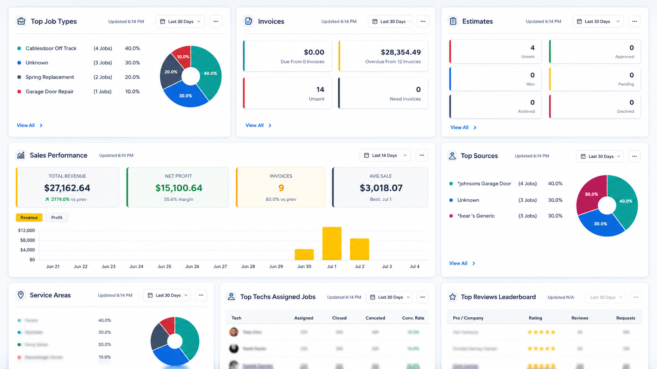The width and height of the screenshot is (657, 369).
Task: Click the 14 Unsent invoices tile
Action: click(287, 93)
